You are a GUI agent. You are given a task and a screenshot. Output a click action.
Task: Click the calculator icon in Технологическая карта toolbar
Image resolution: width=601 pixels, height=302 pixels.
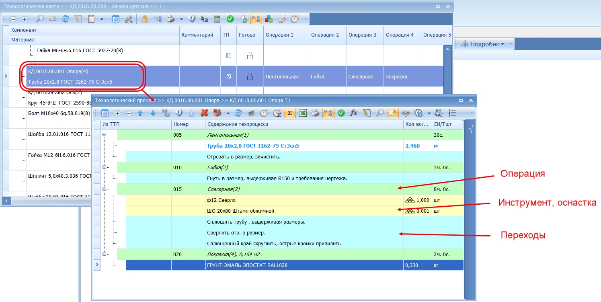[x=217, y=19]
